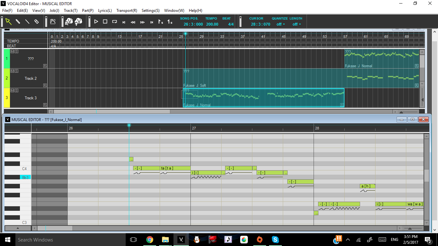The height and width of the screenshot is (246, 438).
Task: Open the Settings menu
Action: 150,11
